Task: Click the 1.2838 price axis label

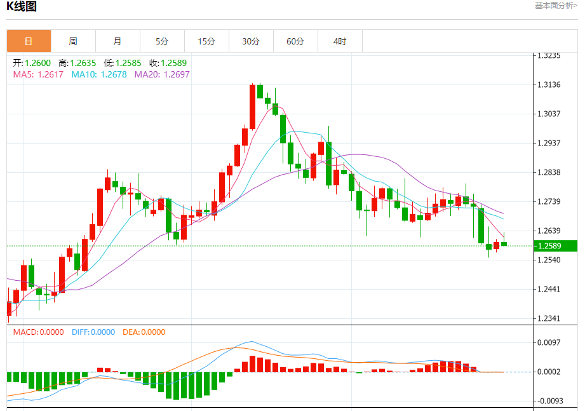Action: [549, 172]
